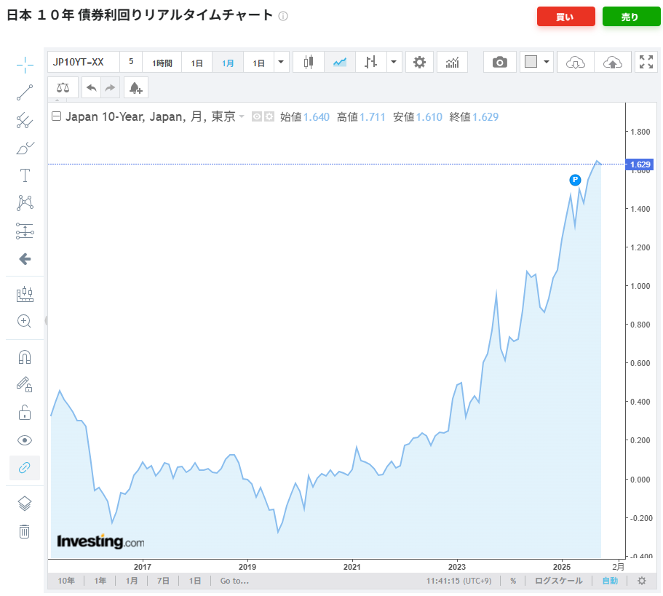Toggle auto scale (自動) in bottom bar
This screenshot has width=663, height=596.
click(x=609, y=581)
